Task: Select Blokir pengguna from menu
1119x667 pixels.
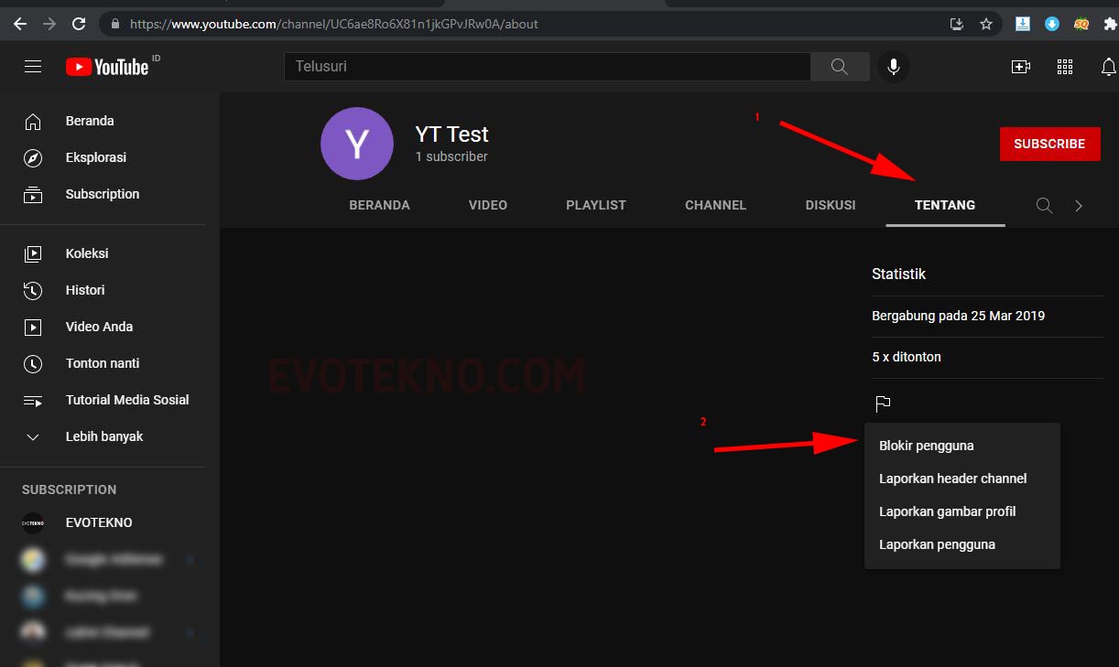Action: 926,446
